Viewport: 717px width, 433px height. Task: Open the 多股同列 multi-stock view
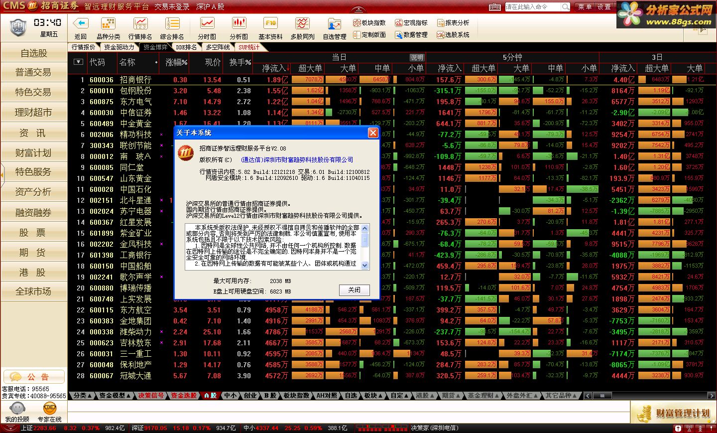click(x=302, y=23)
